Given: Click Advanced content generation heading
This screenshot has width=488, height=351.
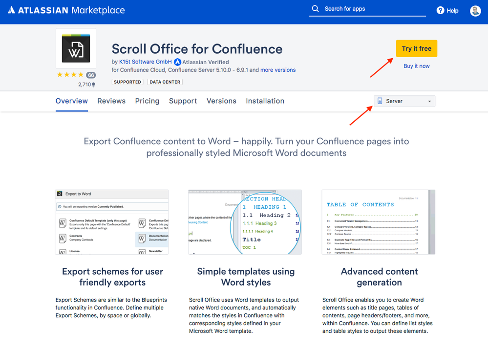Looking at the screenshot, I should 380,277.
